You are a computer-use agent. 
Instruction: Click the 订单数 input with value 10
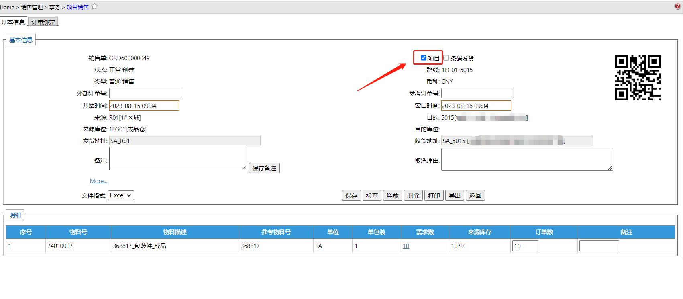pyautogui.click(x=525, y=246)
